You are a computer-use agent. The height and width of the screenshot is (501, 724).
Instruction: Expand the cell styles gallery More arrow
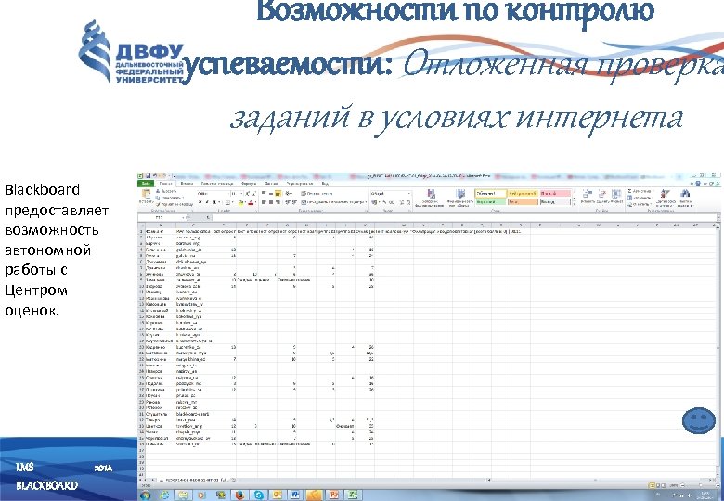click(x=574, y=204)
